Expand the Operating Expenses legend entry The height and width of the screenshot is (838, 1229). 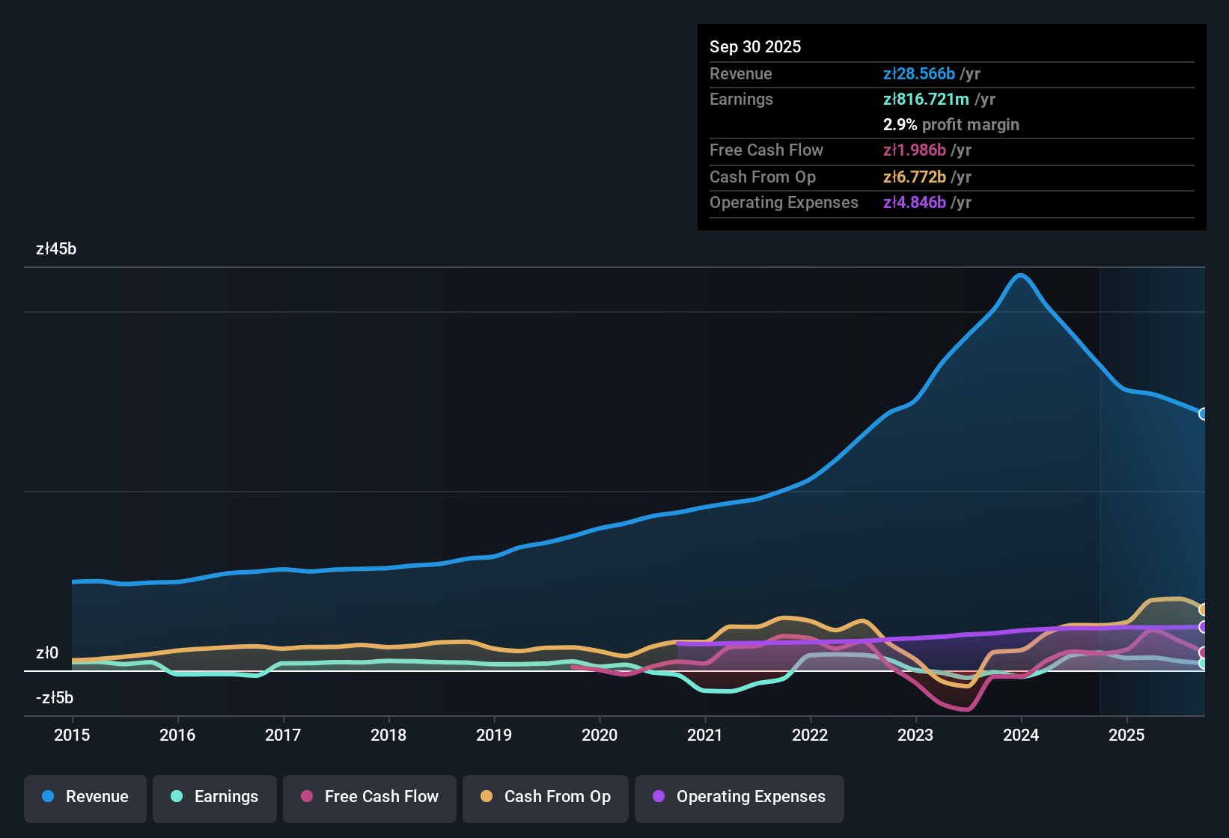coord(739,797)
